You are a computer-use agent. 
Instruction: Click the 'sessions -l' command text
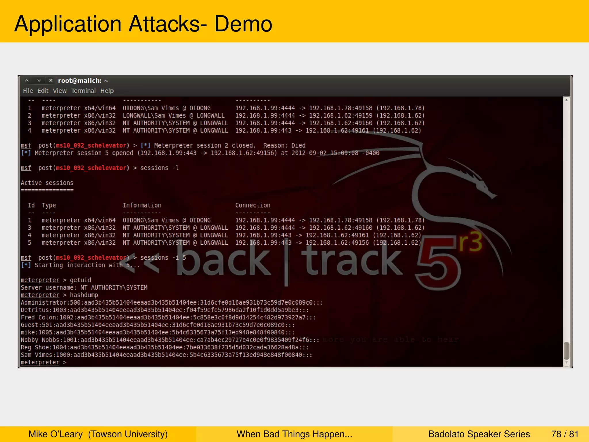(160, 168)
